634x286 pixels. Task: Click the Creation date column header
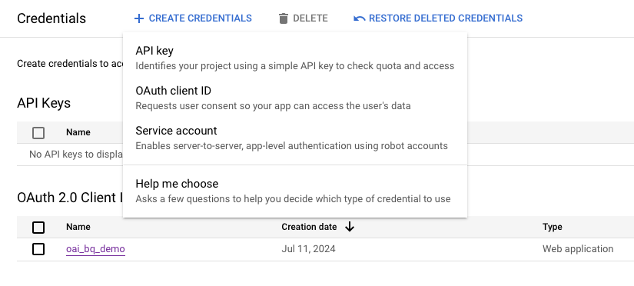[309, 227]
